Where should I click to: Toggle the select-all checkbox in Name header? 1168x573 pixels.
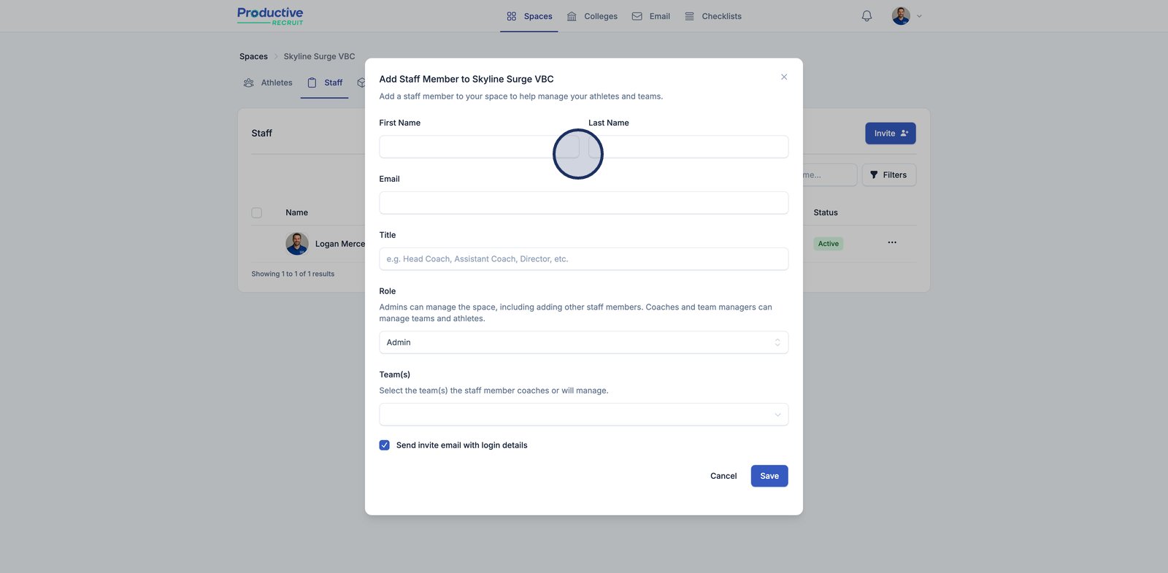[x=257, y=213]
